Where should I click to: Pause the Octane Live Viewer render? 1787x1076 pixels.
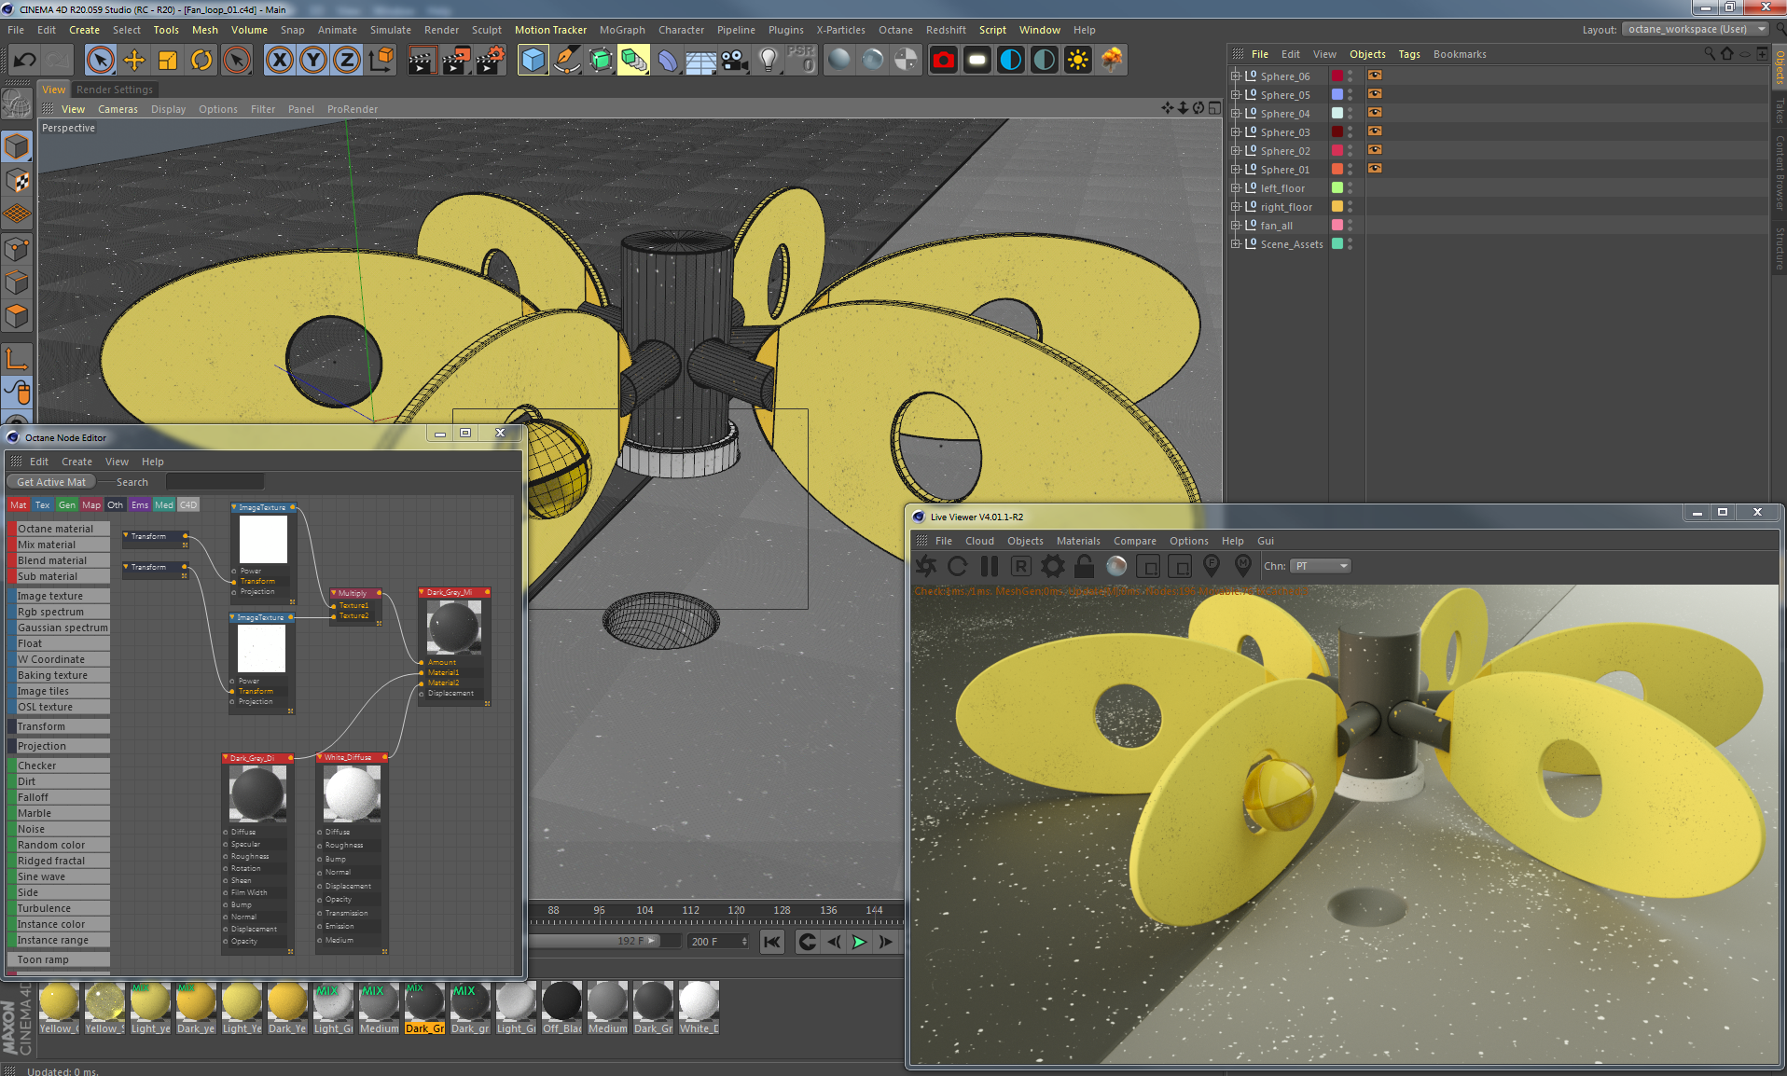pyautogui.click(x=990, y=566)
